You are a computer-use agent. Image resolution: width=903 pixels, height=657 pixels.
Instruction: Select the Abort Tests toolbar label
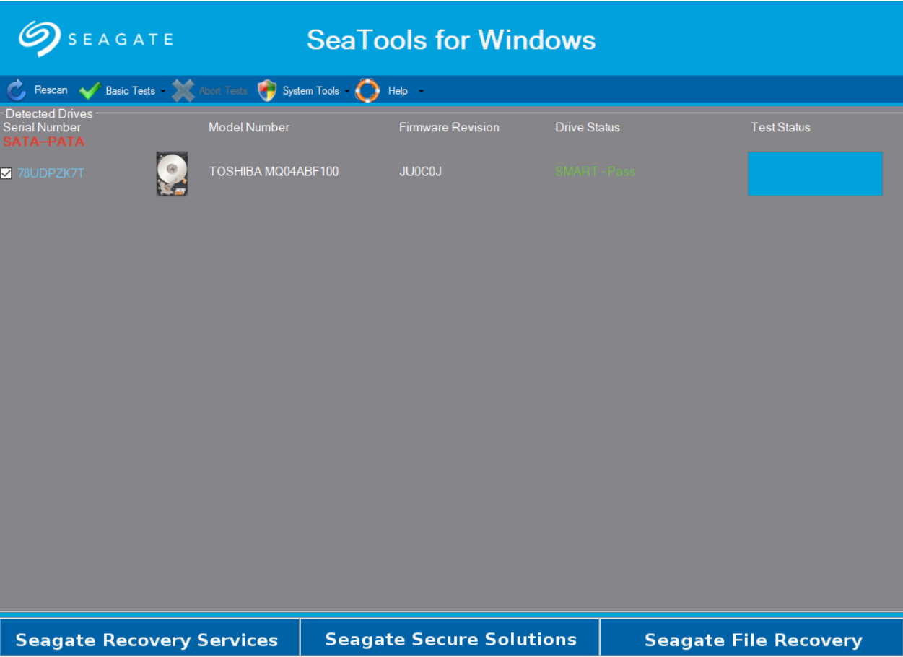[x=223, y=91]
